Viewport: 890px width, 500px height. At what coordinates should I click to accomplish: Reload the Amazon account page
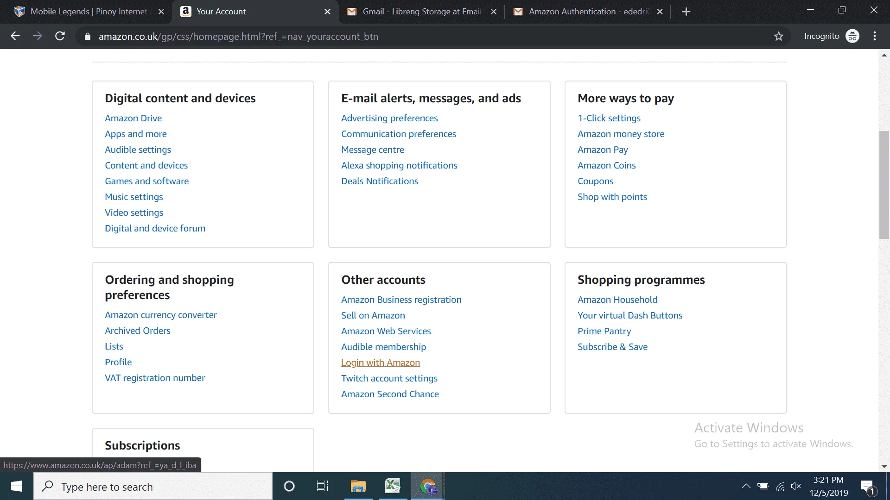60,36
